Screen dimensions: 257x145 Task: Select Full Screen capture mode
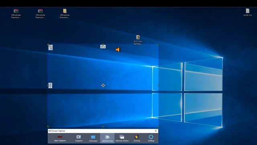pyautogui.click(x=93, y=138)
